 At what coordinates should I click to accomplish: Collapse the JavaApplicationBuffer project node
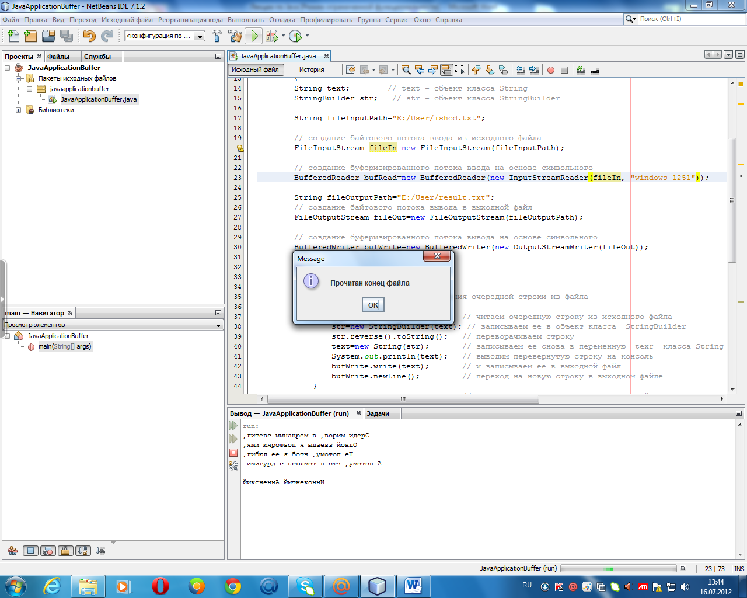8,68
